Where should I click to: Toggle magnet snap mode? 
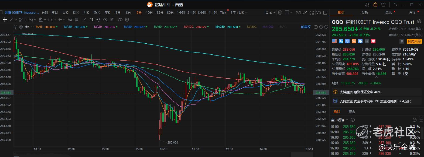coord(92,20)
